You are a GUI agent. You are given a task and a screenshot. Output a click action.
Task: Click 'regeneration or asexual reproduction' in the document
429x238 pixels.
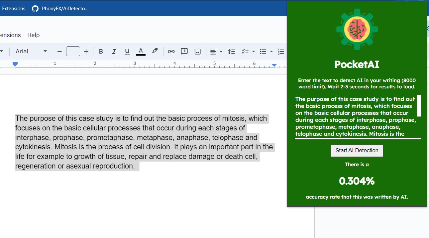75,166
